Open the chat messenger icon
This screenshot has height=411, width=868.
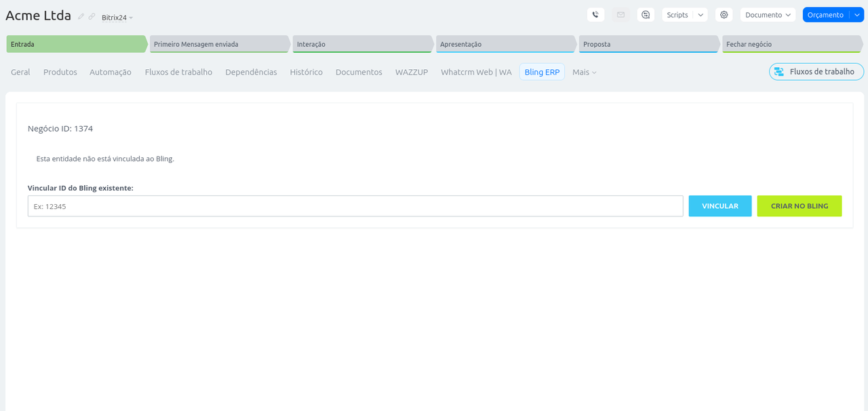pos(646,15)
